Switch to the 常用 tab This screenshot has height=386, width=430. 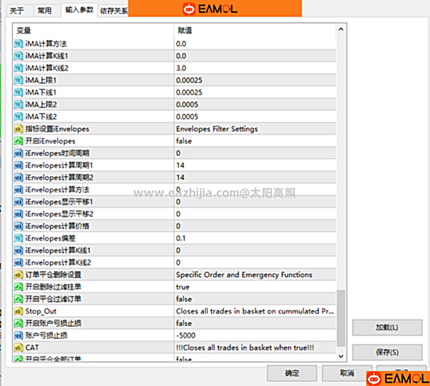click(44, 10)
